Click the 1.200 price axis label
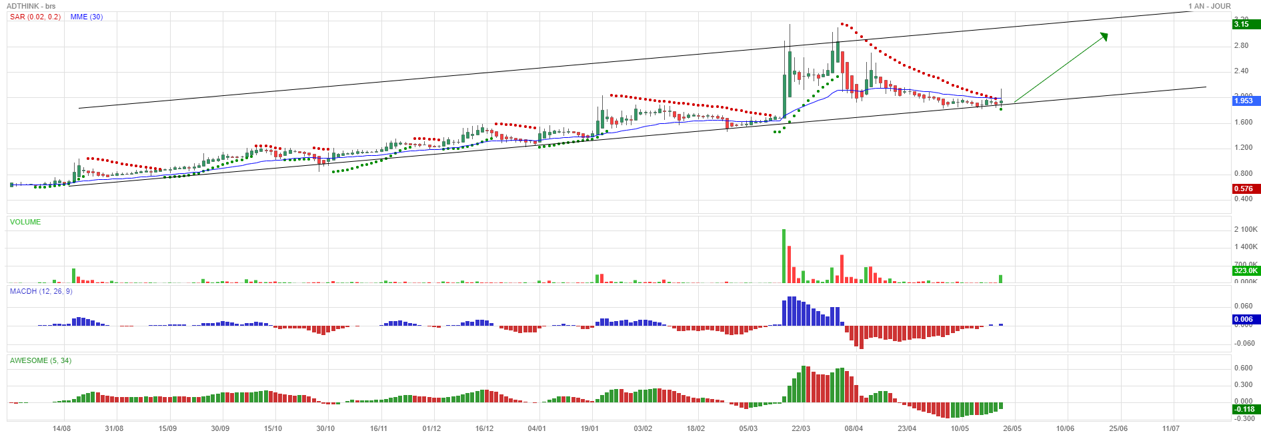The image size is (1261, 435). point(1243,147)
